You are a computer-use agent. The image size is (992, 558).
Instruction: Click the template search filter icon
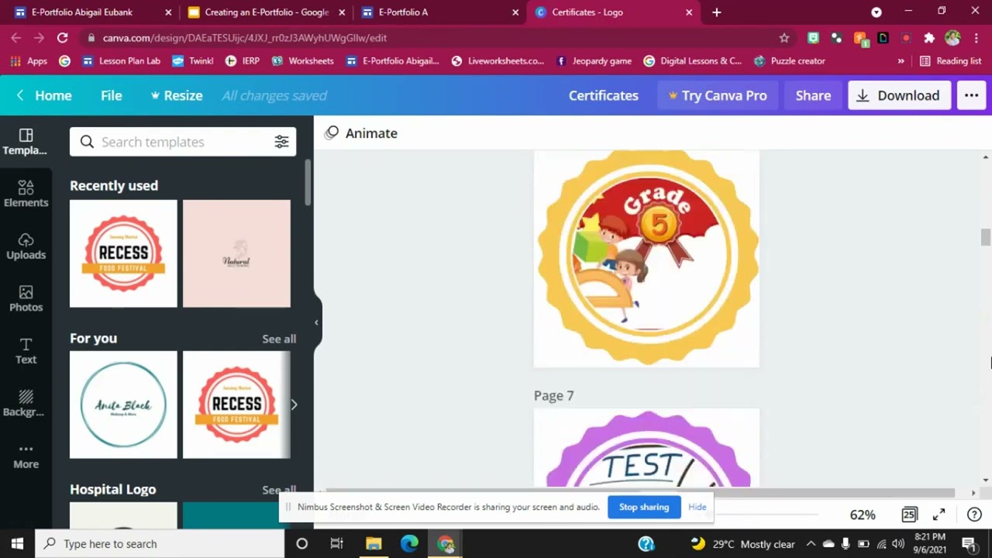pos(281,142)
